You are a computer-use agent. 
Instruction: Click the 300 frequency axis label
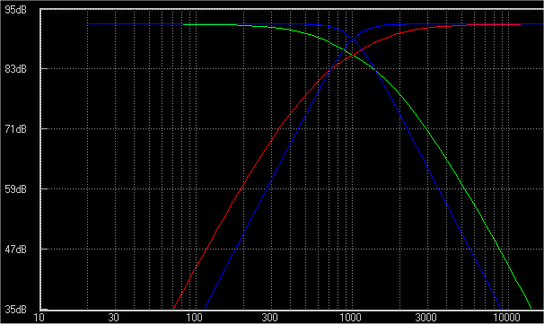[x=269, y=318]
